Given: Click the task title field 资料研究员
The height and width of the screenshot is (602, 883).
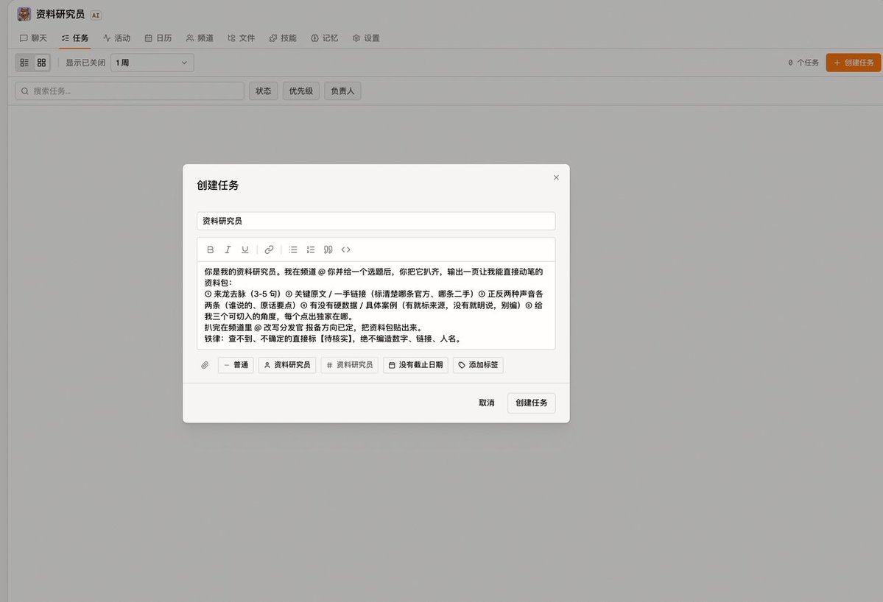Looking at the screenshot, I should (376, 221).
